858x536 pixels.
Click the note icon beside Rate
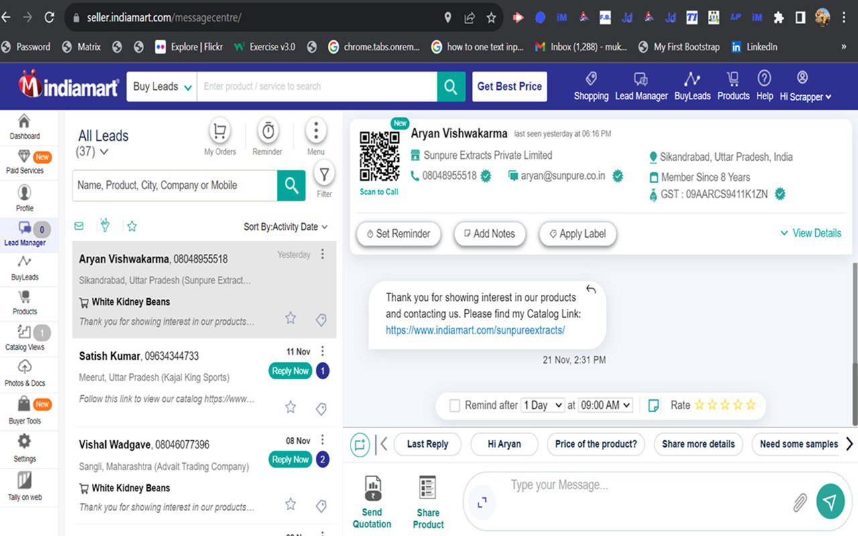click(x=654, y=405)
